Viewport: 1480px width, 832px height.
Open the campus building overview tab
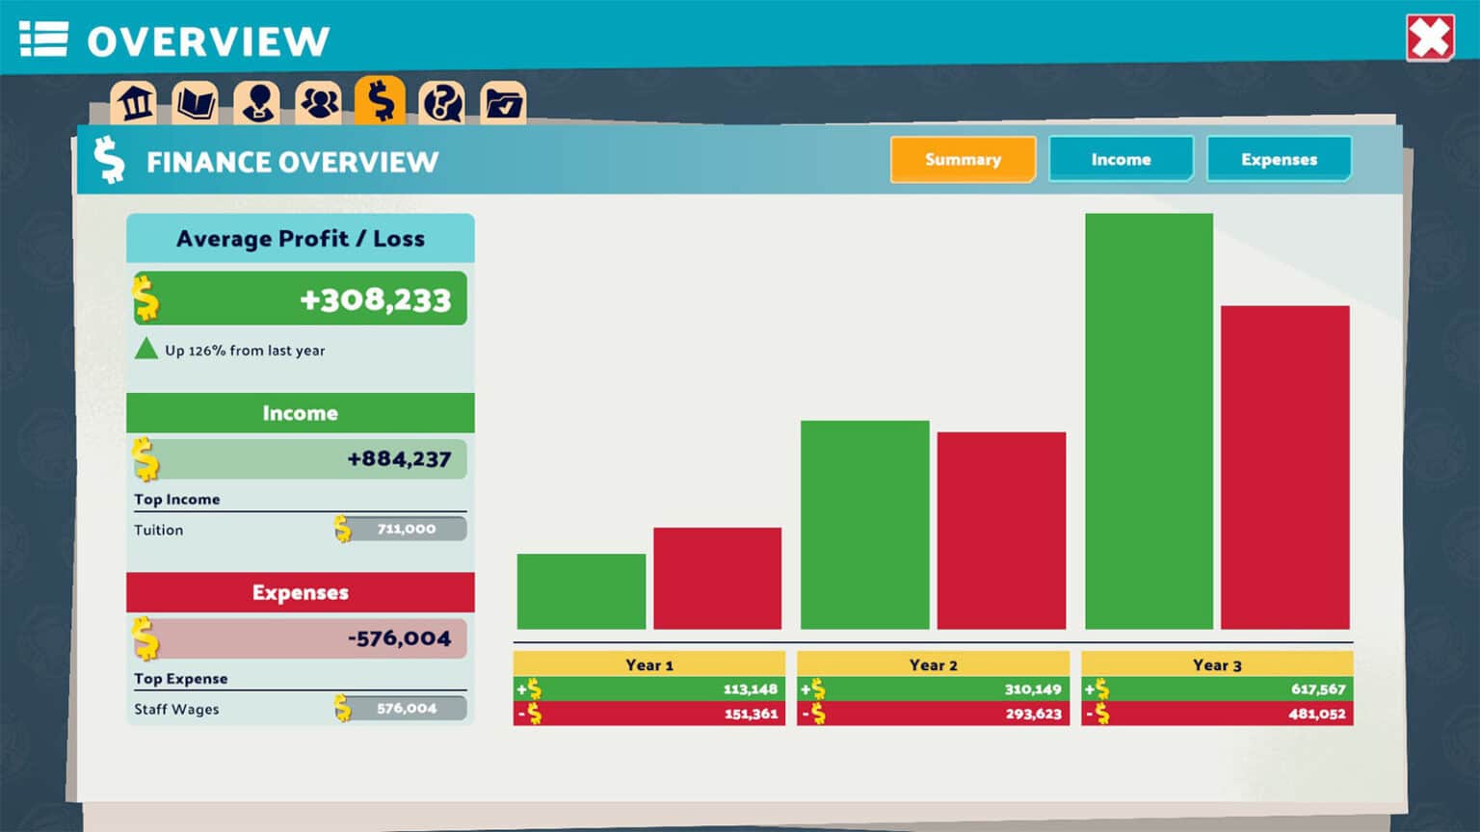pyautogui.click(x=134, y=102)
